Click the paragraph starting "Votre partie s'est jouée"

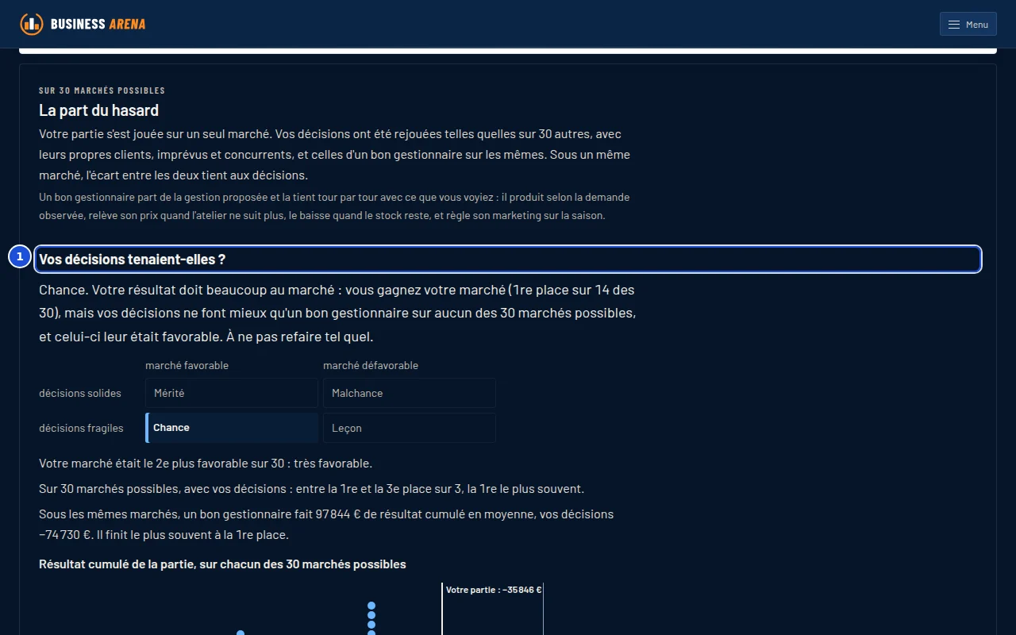[335, 154]
